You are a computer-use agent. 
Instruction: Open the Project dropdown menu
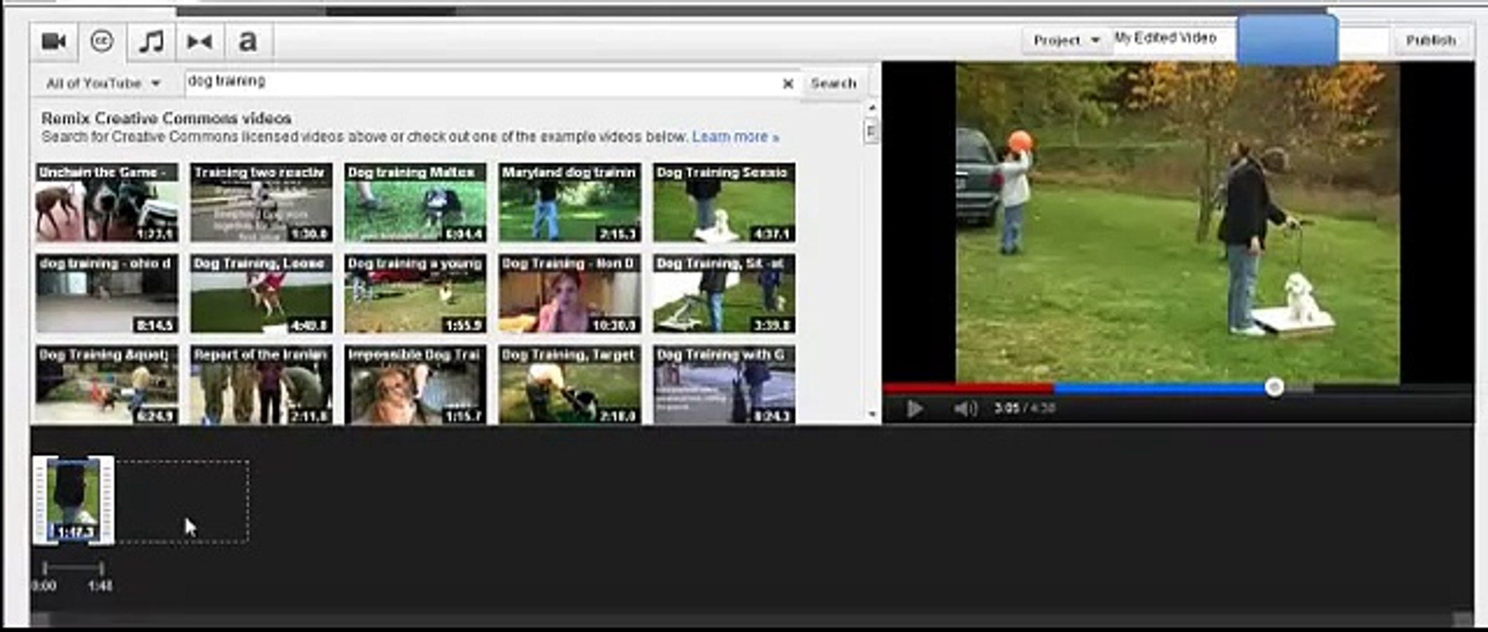pos(1064,40)
